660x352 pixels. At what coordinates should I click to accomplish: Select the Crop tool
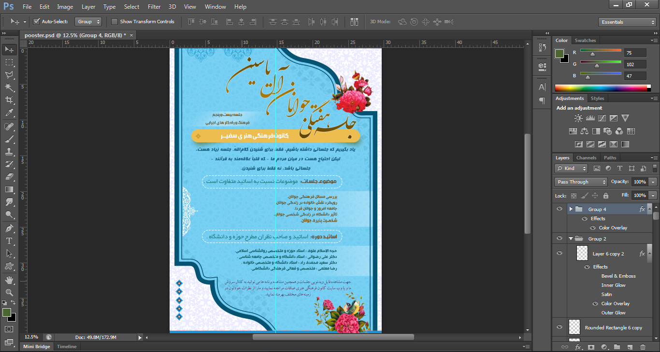9,100
